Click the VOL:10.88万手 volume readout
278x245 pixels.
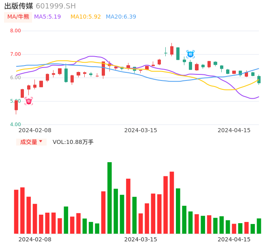click(x=73, y=142)
